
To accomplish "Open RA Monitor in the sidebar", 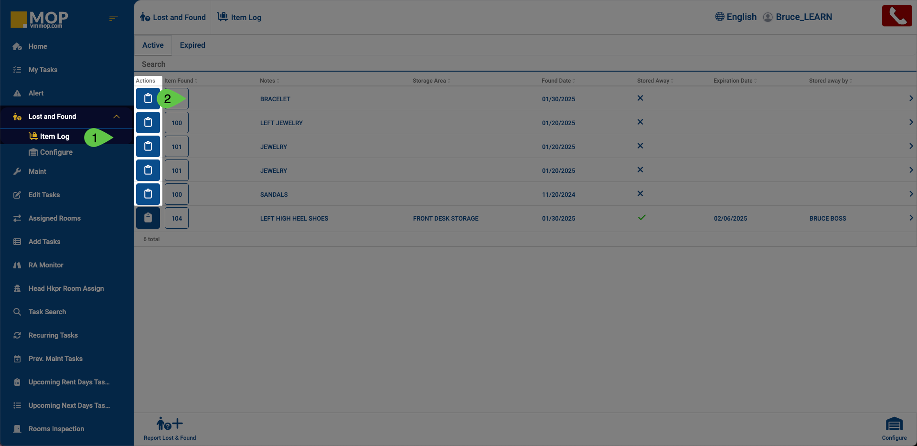I will coord(46,265).
